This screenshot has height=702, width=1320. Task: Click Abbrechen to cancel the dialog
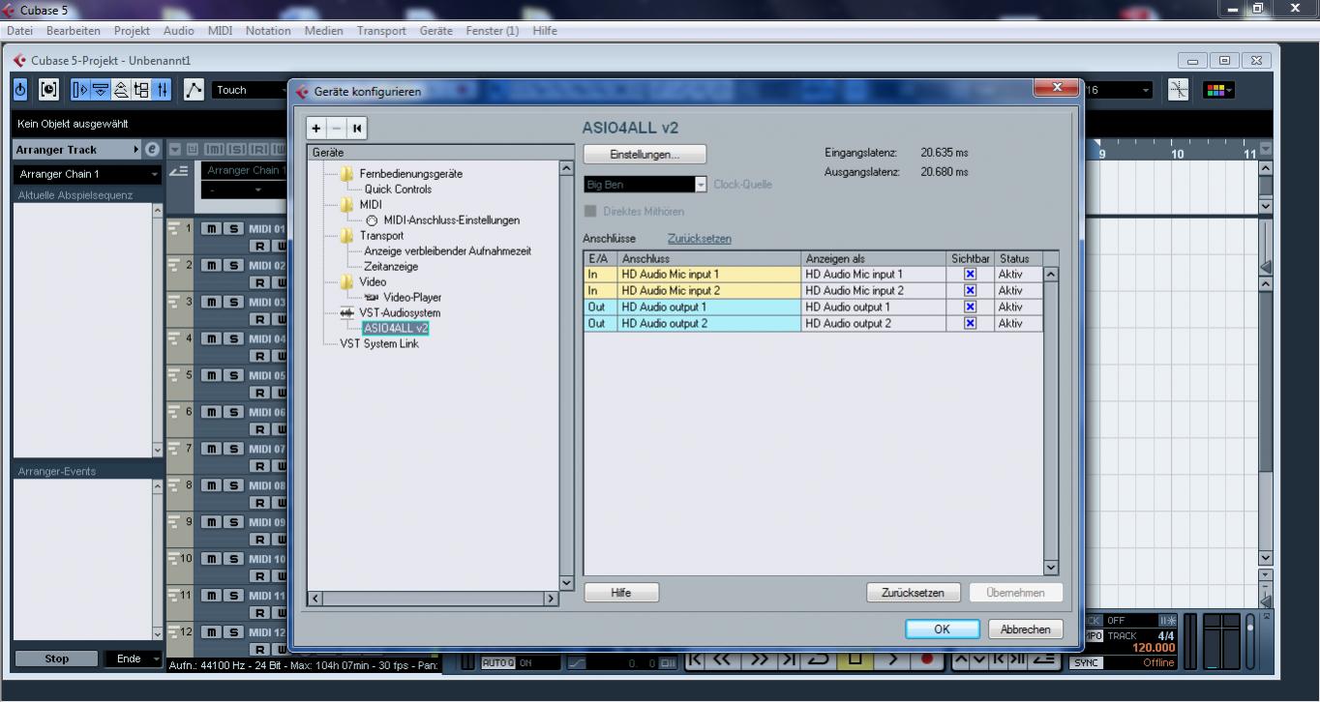pyautogui.click(x=1025, y=629)
